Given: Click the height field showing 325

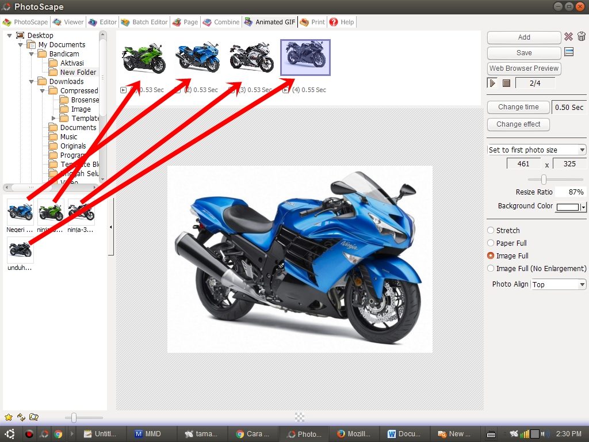Looking at the screenshot, I should [569, 164].
